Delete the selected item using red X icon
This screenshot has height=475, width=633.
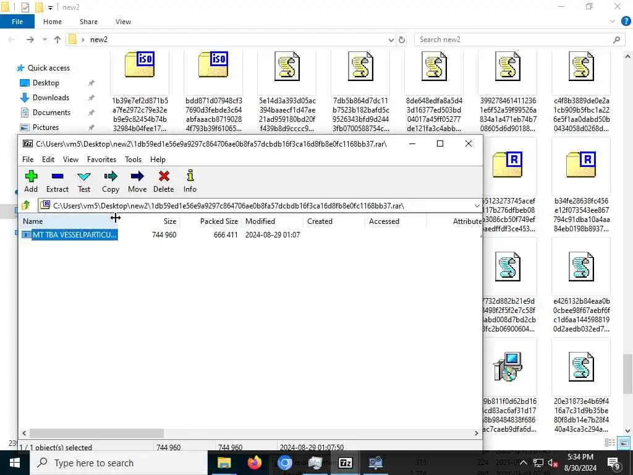pyautogui.click(x=163, y=181)
